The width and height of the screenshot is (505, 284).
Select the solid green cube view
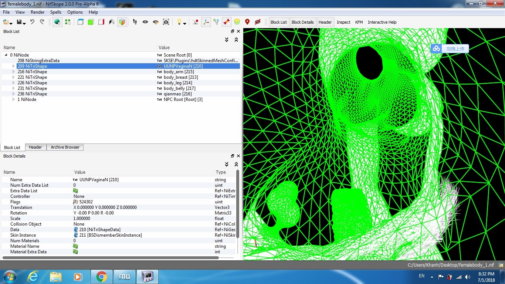coord(91,22)
